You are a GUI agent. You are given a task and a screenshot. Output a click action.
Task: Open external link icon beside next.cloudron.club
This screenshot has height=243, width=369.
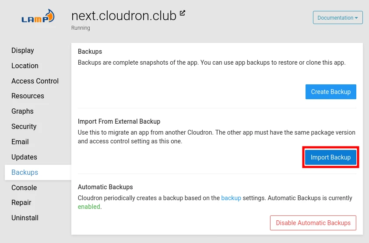click(x=183, y=14)
